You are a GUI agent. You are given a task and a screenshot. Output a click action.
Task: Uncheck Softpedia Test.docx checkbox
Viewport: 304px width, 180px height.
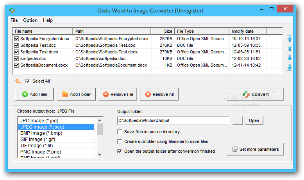pyautogui.click(x=16, y=52)
